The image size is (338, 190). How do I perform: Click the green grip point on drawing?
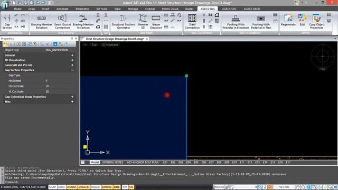[186, 76]
